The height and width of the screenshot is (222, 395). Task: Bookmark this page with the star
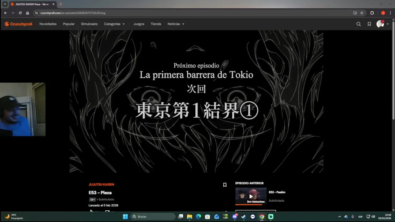point(362,13)
